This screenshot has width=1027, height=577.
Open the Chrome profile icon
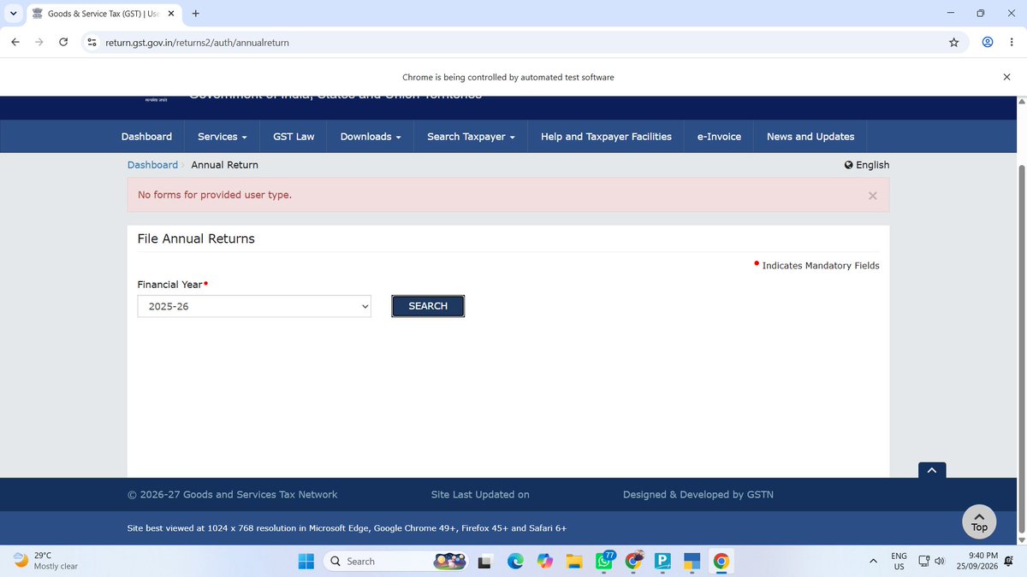[988, 42]
